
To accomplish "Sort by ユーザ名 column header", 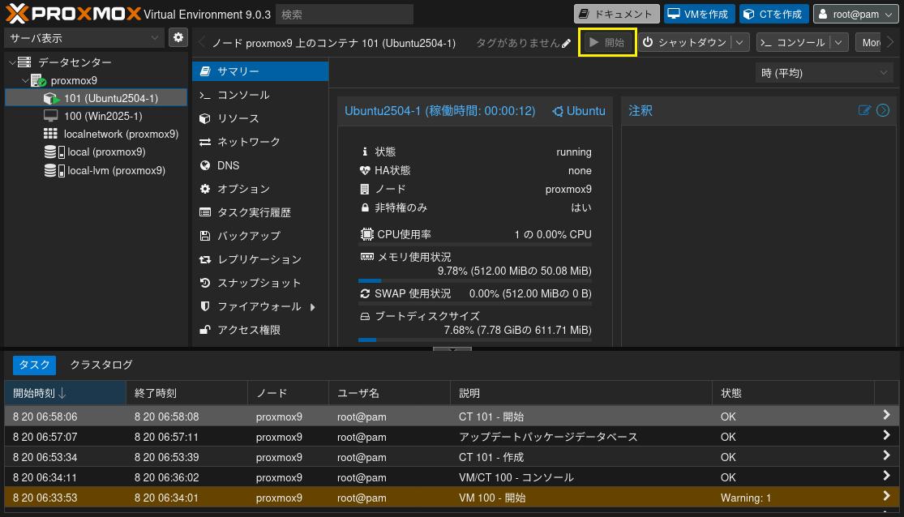I will click(x=390, y=393).
